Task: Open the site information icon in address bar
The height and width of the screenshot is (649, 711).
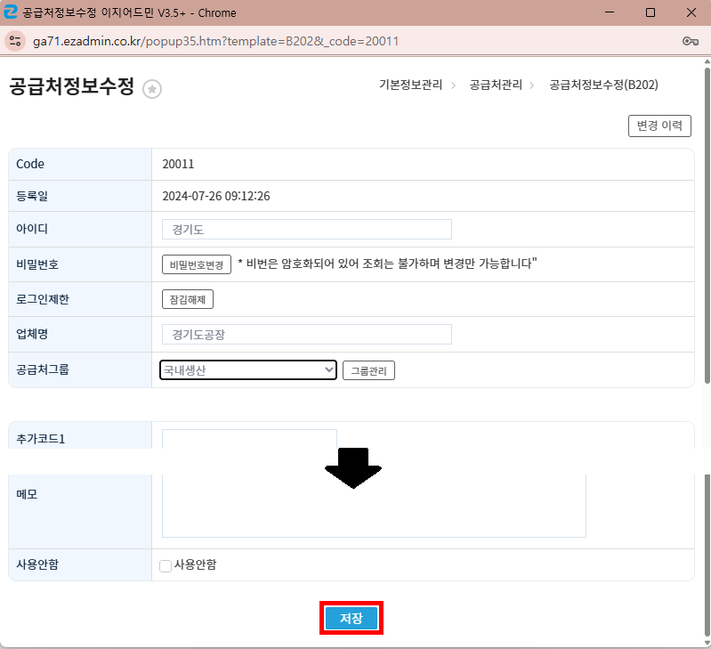Action: pyautogui.click(x=14, y=41)
